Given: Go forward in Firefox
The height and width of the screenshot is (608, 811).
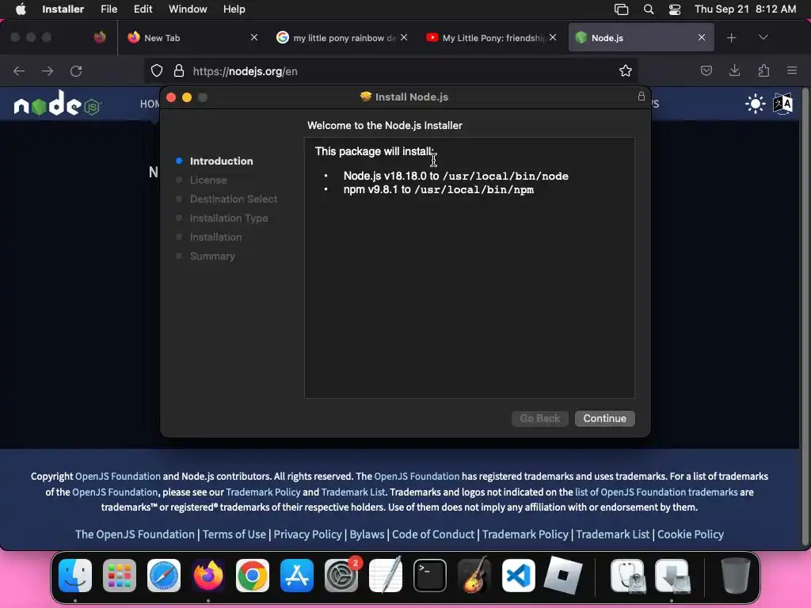Looking at the screenshot, I should 48,70.
